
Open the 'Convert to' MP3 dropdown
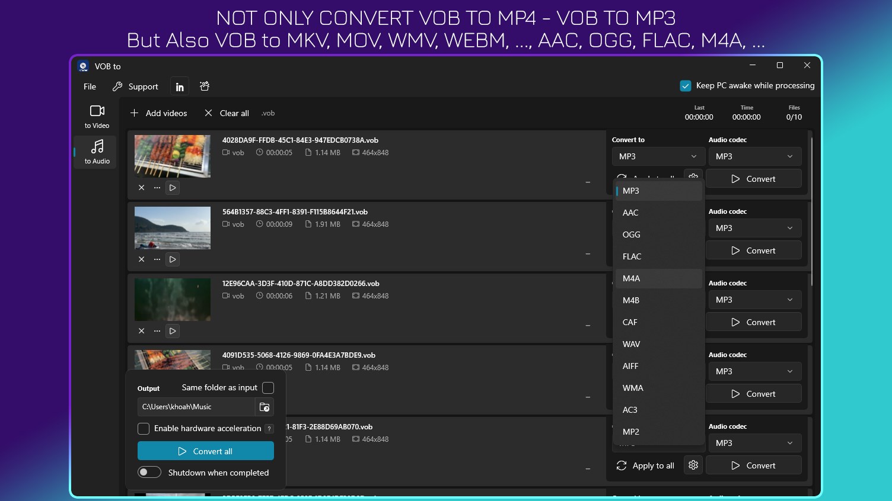658,156
